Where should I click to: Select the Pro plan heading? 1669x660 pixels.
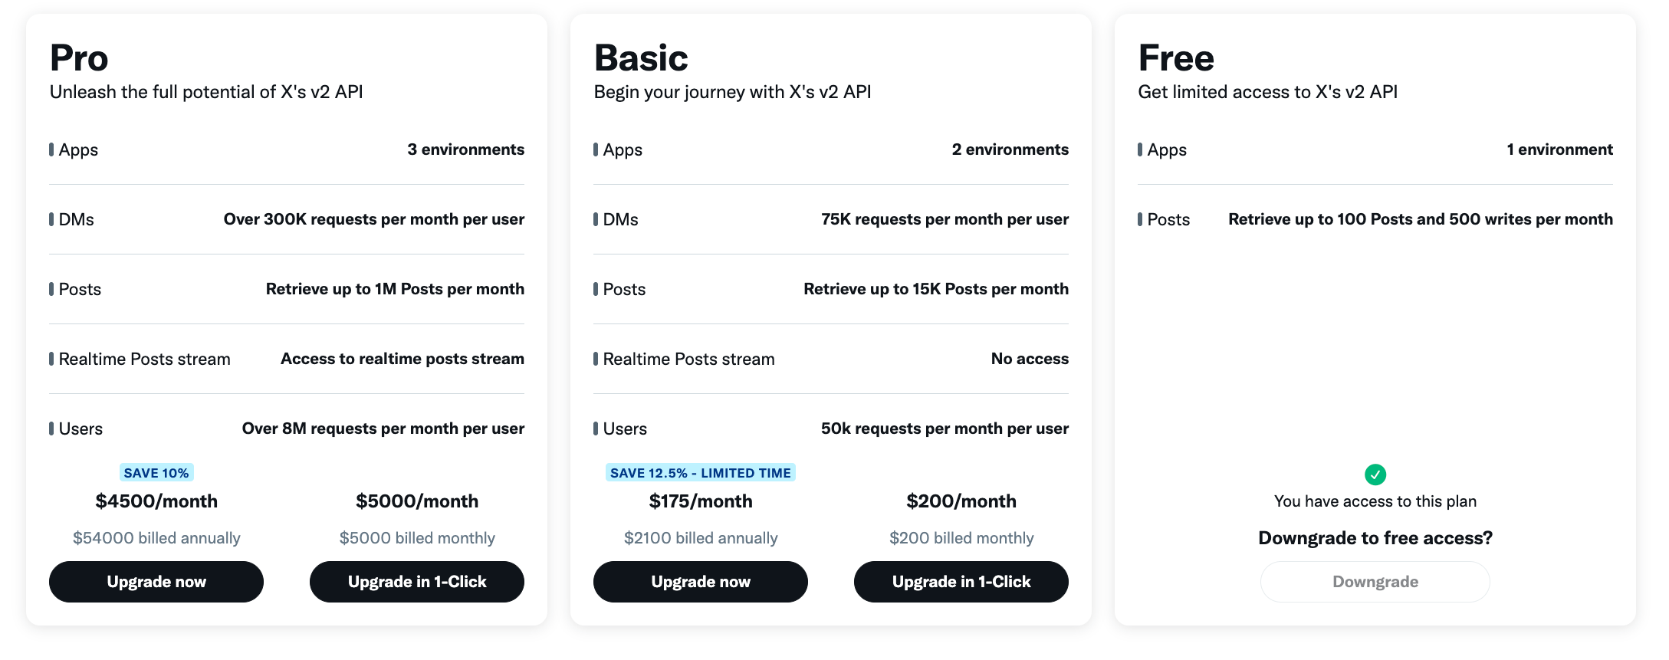click(79, 58)
